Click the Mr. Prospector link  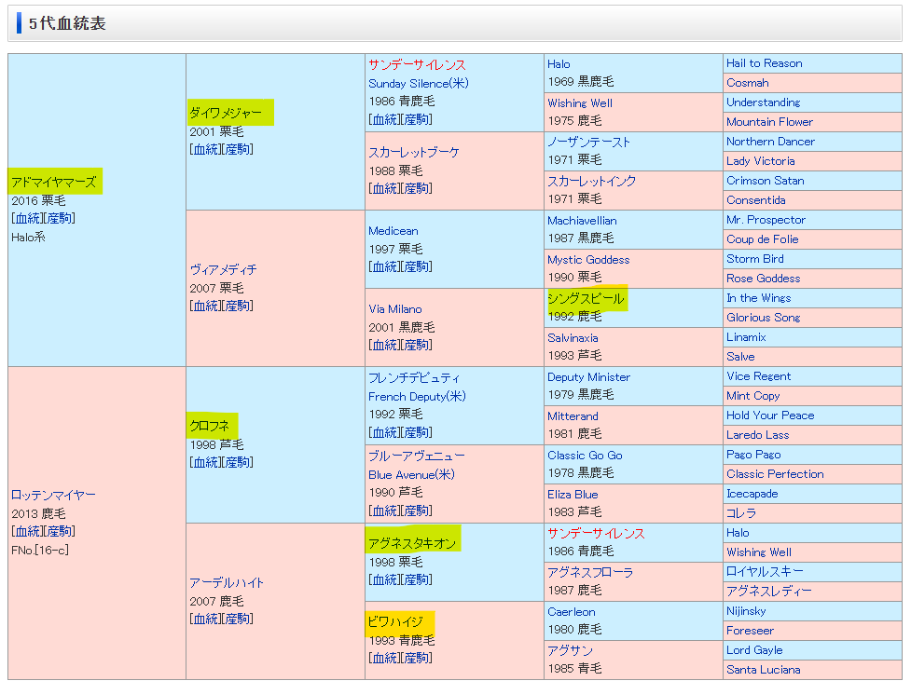point(766,220)
